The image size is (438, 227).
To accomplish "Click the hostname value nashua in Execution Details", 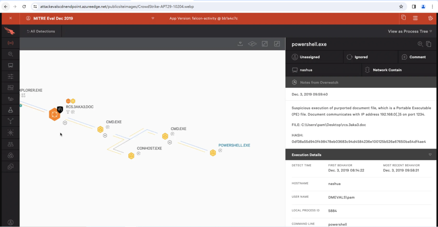I will point(334,184).
